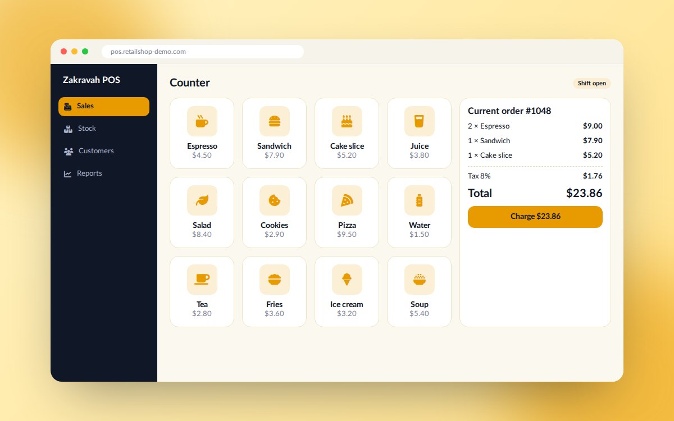Select the '1 × Cake slice' order line
Image resolution: width=674 pixels, height=421 pixels.
535,155
